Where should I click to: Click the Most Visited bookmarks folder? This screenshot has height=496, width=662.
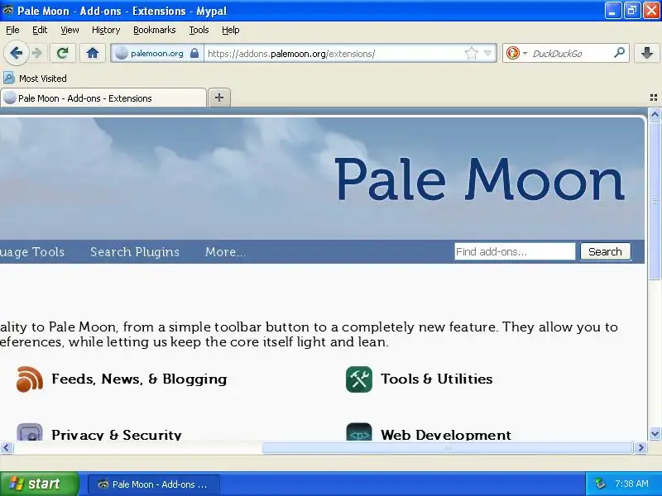click(x=35, y=79)
